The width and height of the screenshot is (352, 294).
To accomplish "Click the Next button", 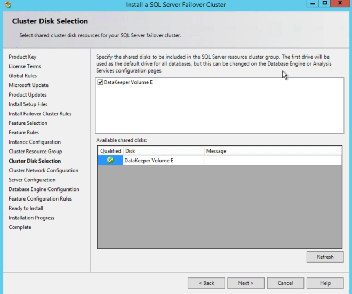I will click(245, 283).
